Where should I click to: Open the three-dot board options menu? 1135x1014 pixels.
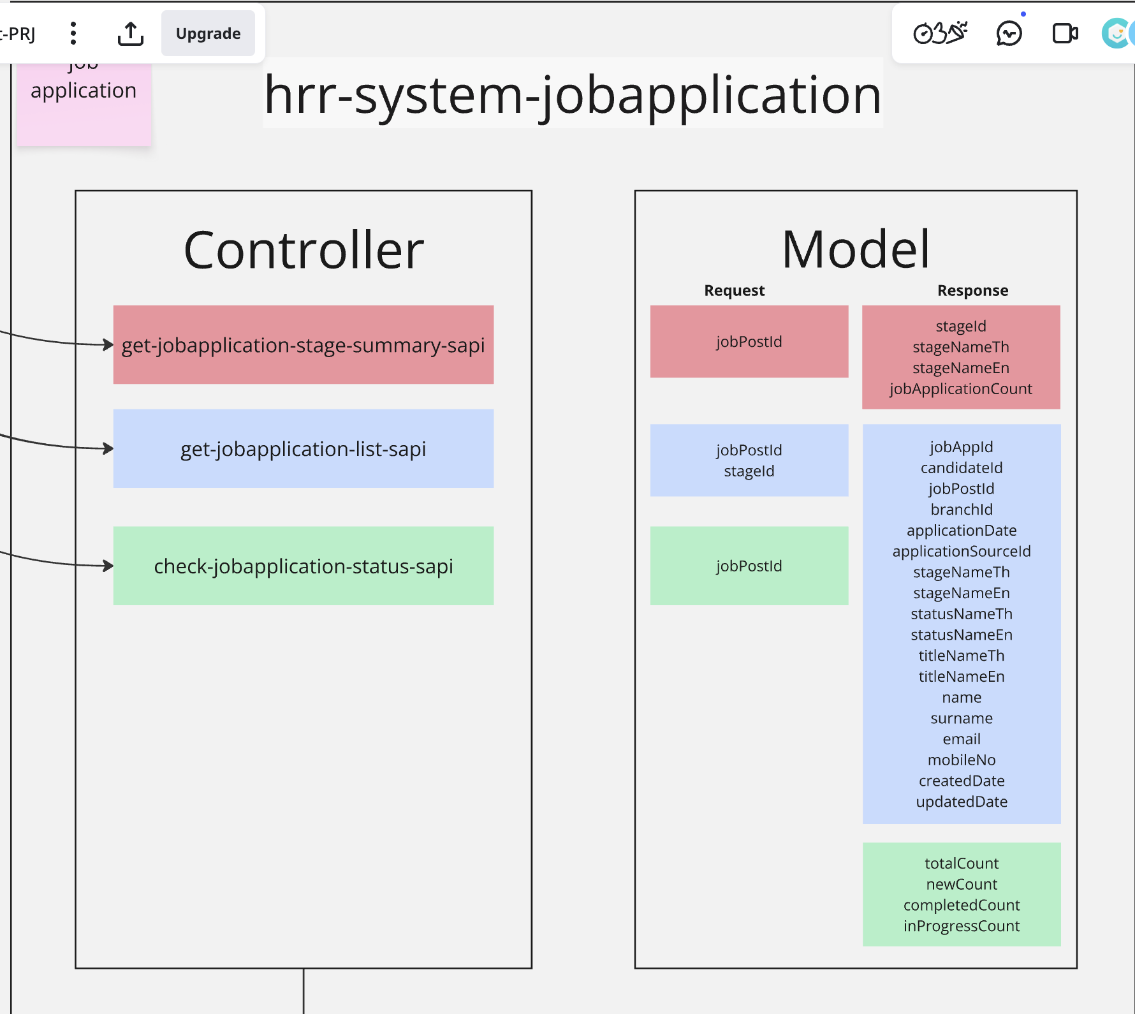pyautogui.click(x=73, y=33)
